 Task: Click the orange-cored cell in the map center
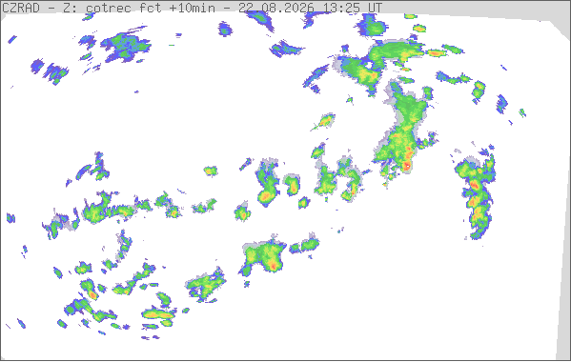[x=265, y=197]
